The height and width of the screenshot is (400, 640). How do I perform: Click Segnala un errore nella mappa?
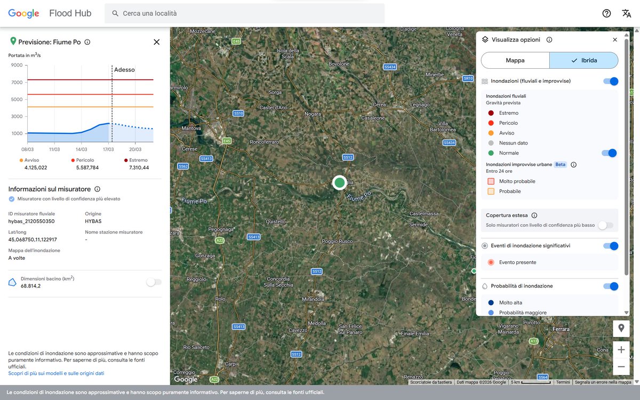coord(603,382)
